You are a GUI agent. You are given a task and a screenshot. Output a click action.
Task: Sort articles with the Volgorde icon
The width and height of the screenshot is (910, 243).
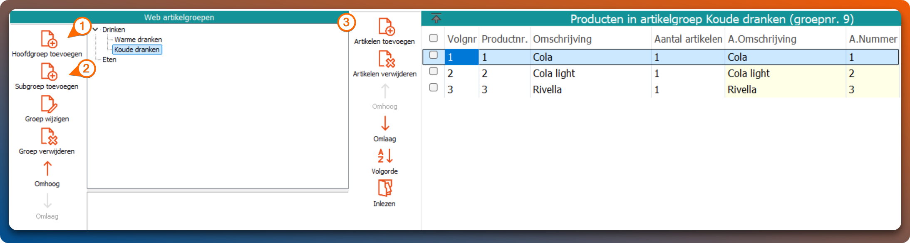click(385, 156)
